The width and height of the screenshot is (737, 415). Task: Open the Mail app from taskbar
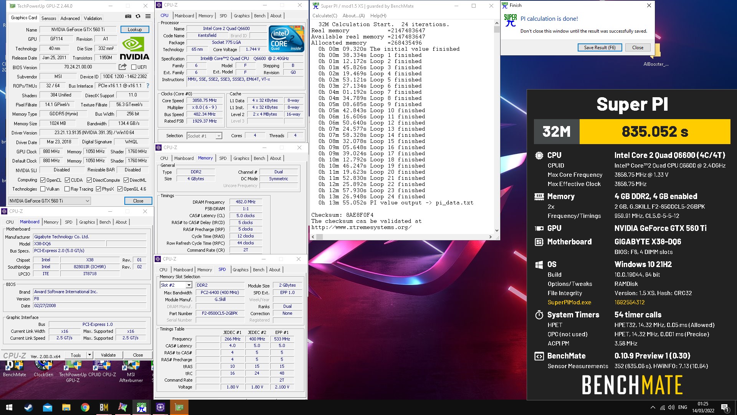(x=47, y=407)
